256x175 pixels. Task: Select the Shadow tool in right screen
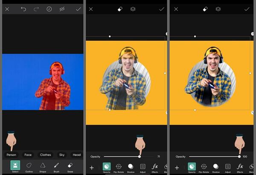(216, 168)
